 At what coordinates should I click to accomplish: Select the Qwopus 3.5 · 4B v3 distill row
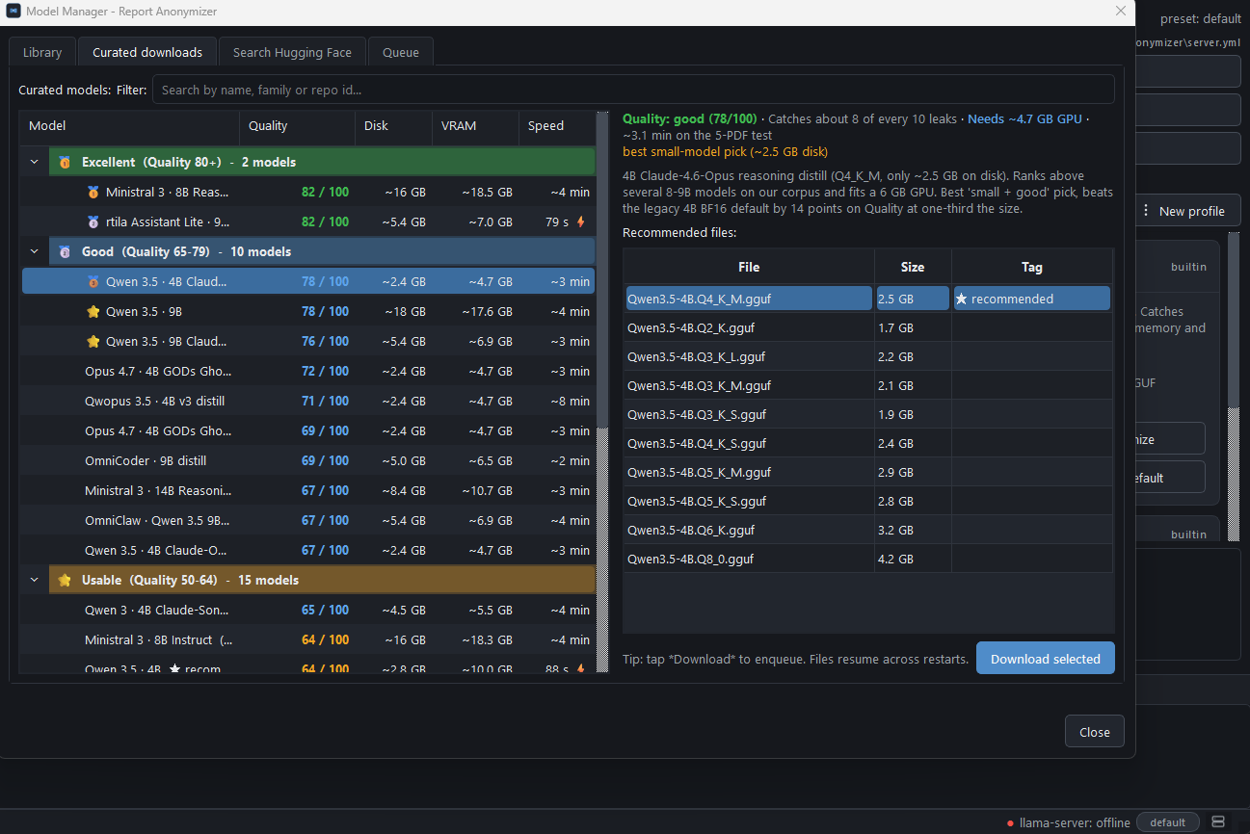307,401
